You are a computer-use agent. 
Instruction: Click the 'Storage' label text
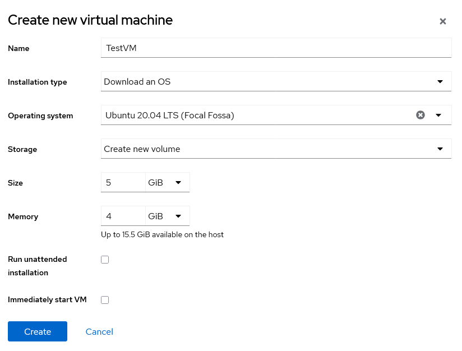[22, 150]
